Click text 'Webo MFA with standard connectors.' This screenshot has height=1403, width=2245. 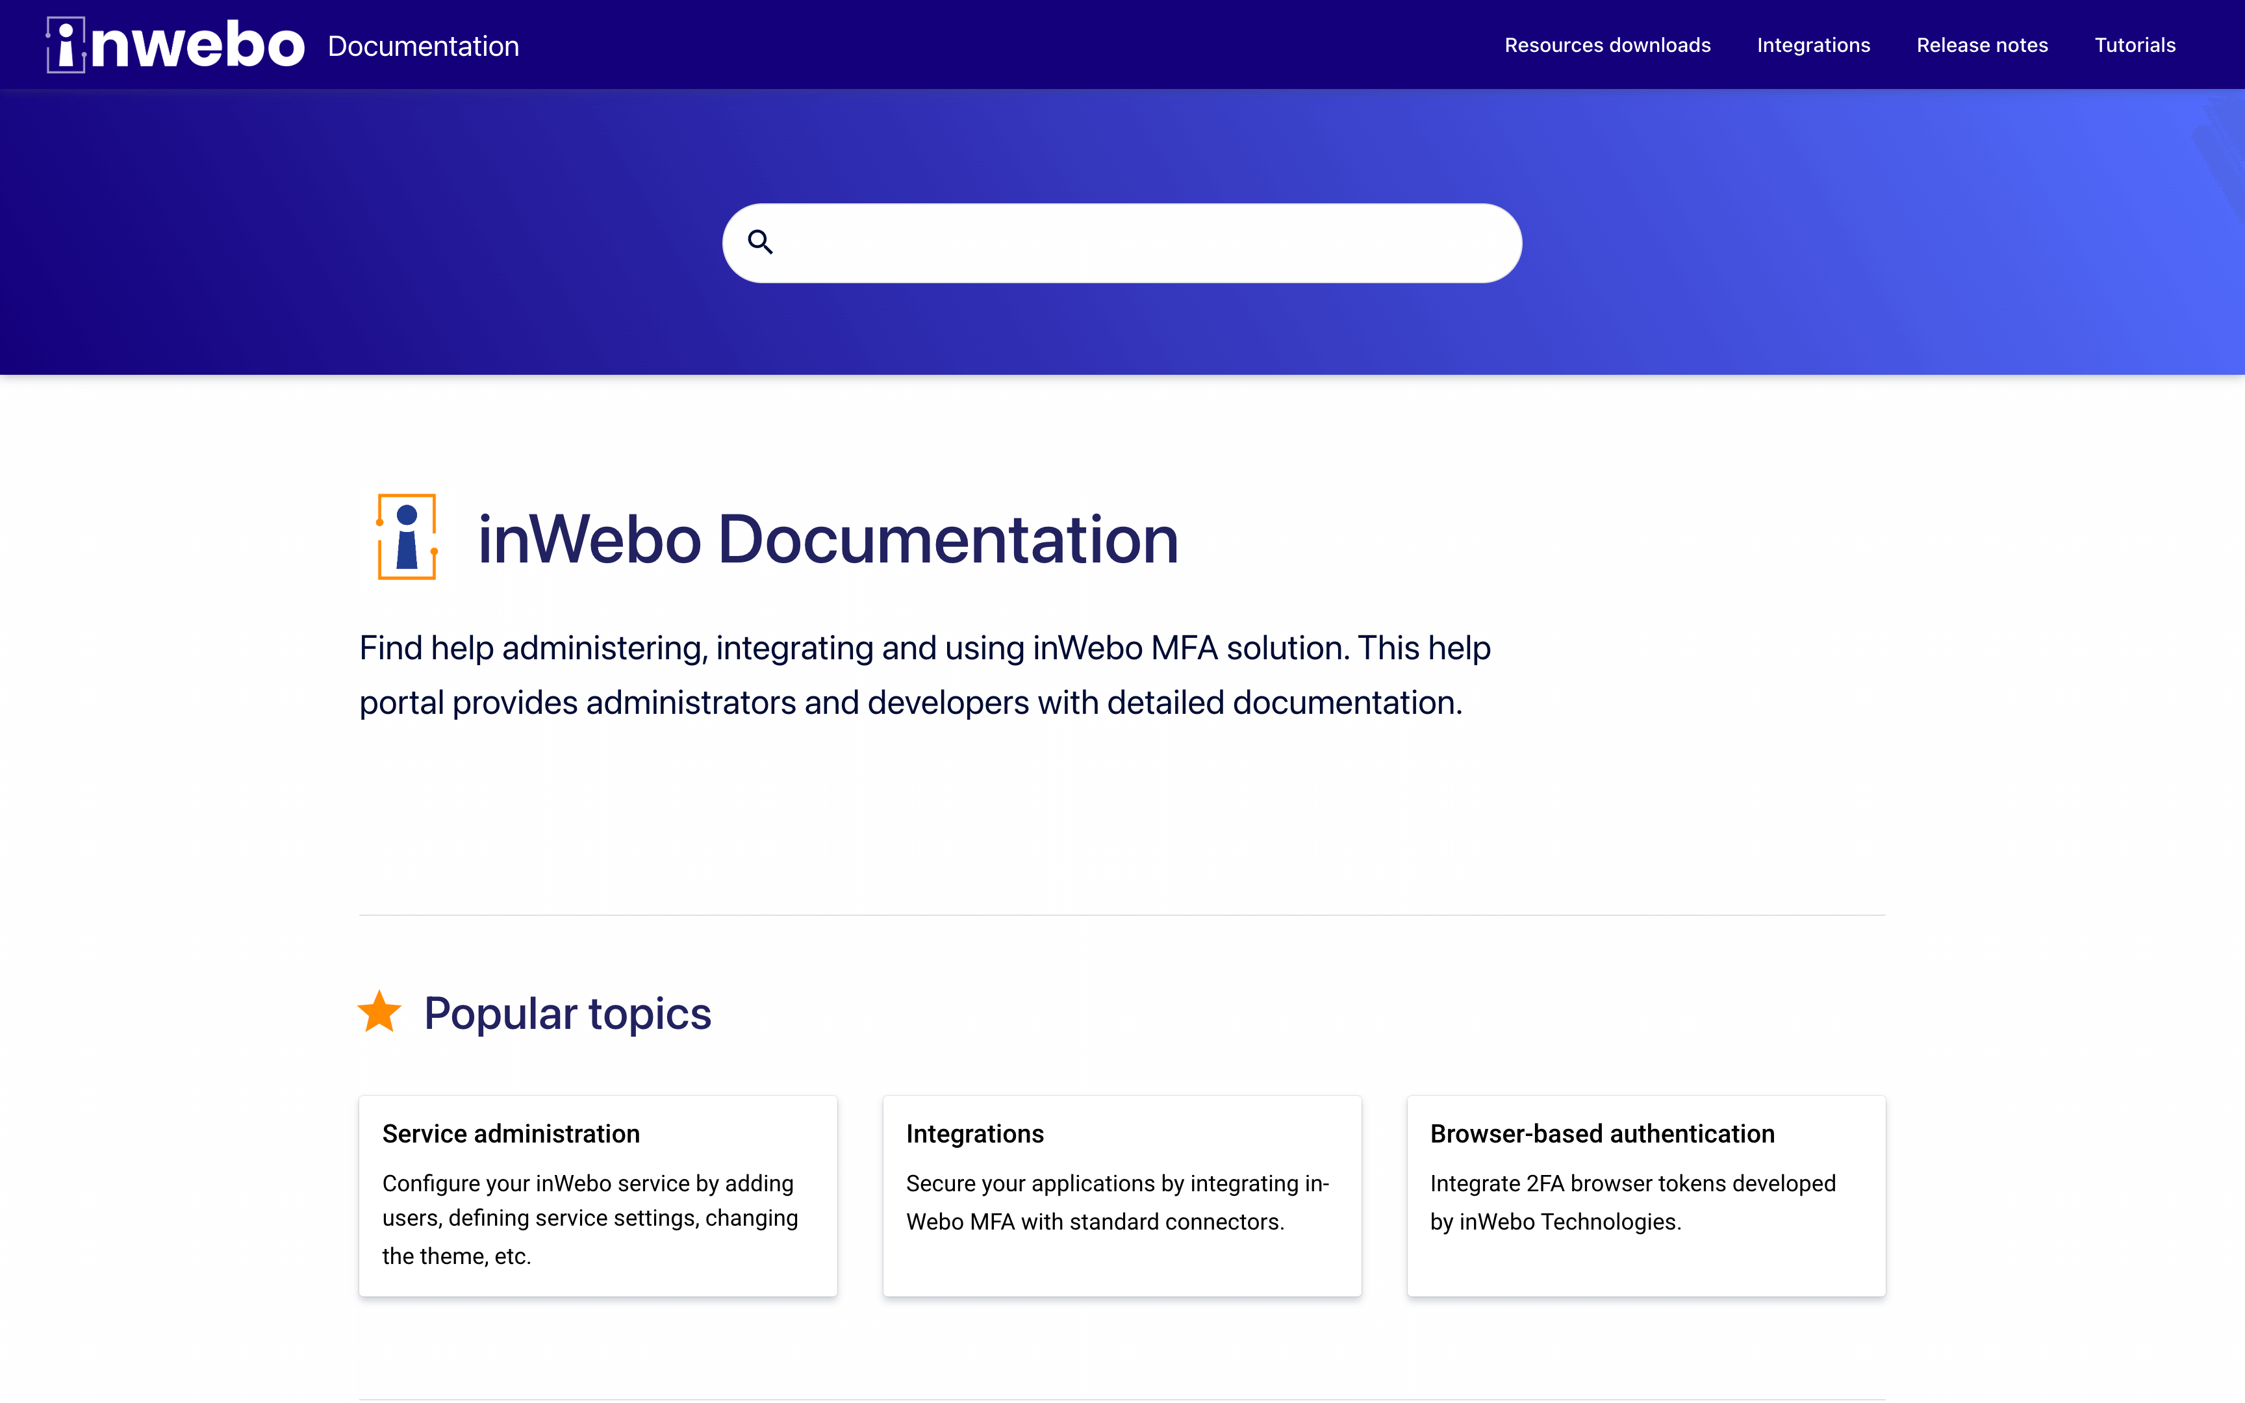[1095, 1222]
